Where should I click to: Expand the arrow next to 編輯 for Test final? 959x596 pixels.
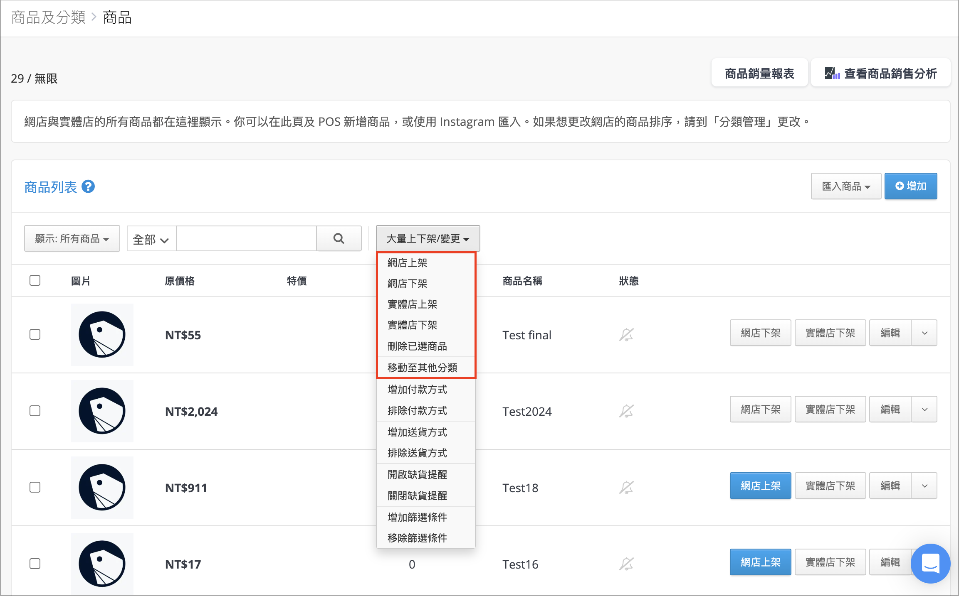[924, 333]
